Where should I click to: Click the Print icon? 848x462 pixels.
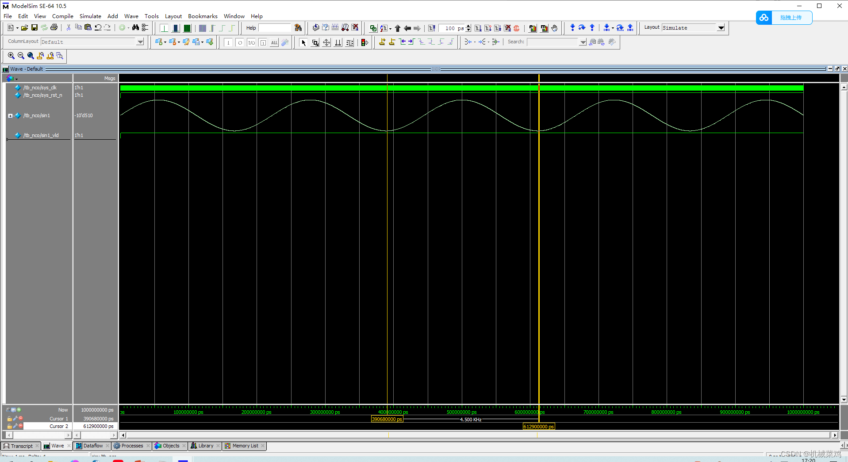click(x=54, y=27)
